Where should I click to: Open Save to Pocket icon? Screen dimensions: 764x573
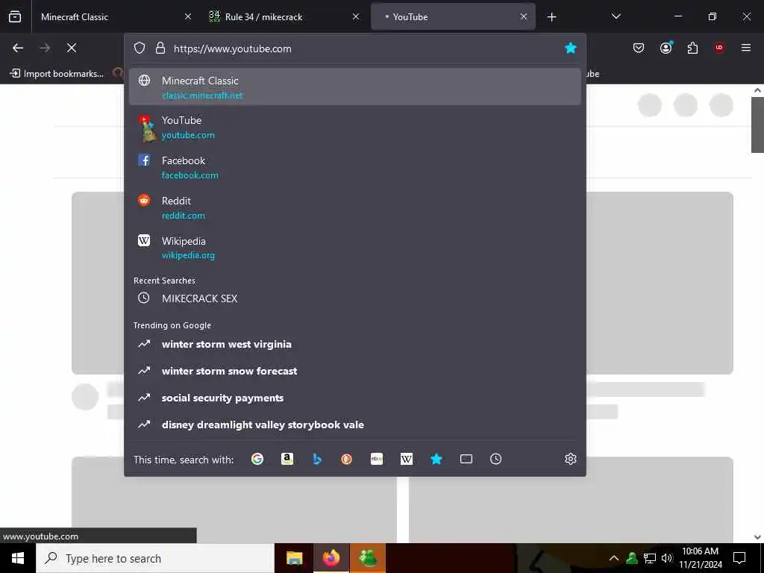coord(639,48)
